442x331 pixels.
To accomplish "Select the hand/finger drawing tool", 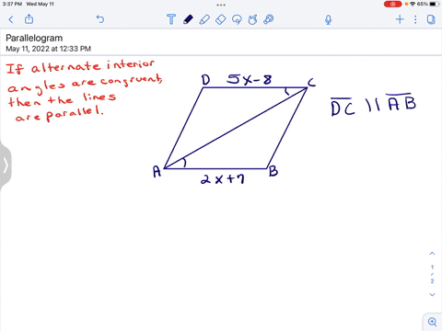I will pyautogui.click(x=252, y=19).
